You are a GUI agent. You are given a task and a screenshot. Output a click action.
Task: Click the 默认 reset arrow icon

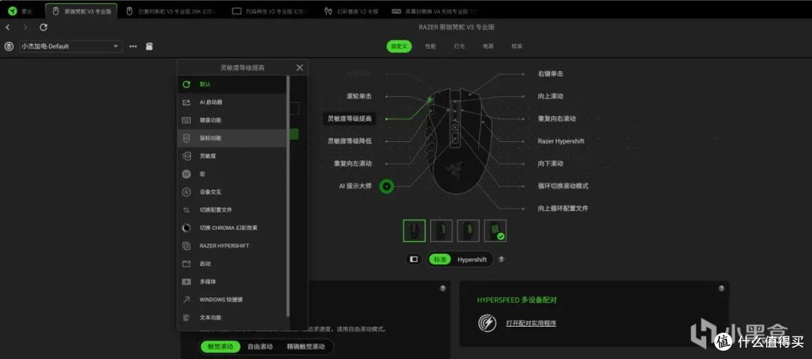point(186,84)
